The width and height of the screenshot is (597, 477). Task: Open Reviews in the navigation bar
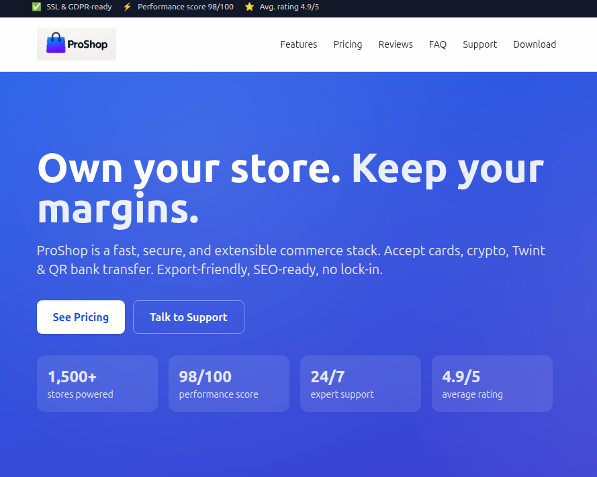click(x=395, y=44)
